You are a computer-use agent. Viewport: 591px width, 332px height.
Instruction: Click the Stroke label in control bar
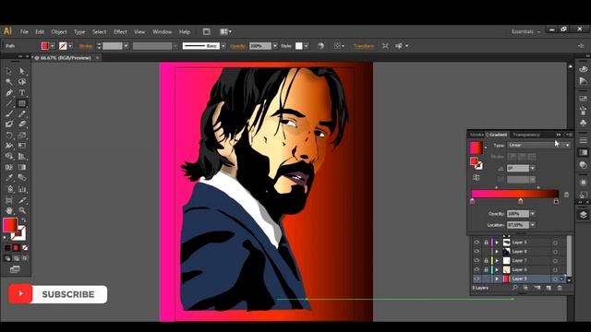(x=86, y=46)
